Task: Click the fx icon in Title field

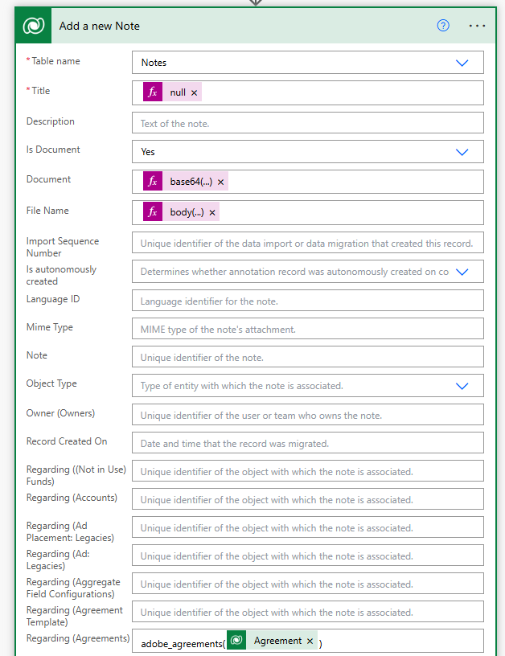Action: click(153, 92)
